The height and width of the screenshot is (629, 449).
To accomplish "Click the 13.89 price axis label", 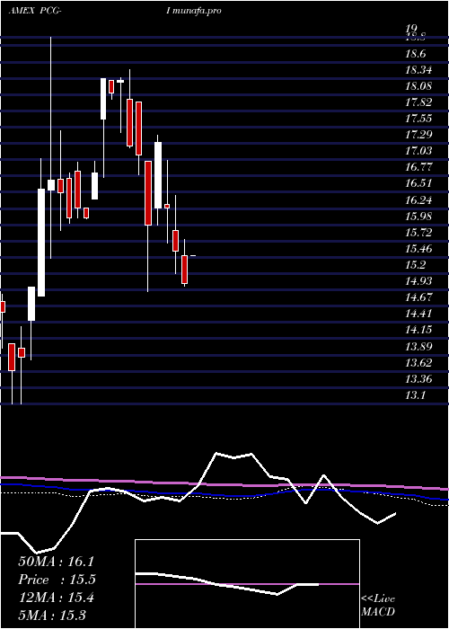I will click(x=418, y=346).
